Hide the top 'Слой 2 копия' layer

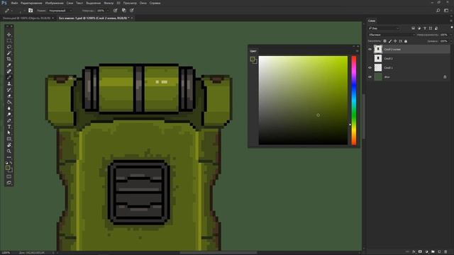coord(370,50)
